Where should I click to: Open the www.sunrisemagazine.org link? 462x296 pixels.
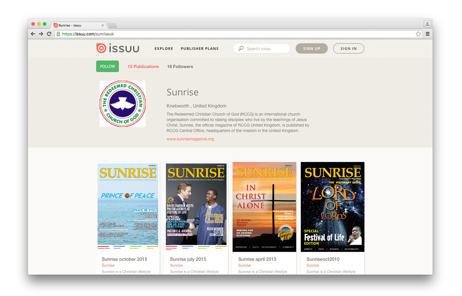coord(190,139)
